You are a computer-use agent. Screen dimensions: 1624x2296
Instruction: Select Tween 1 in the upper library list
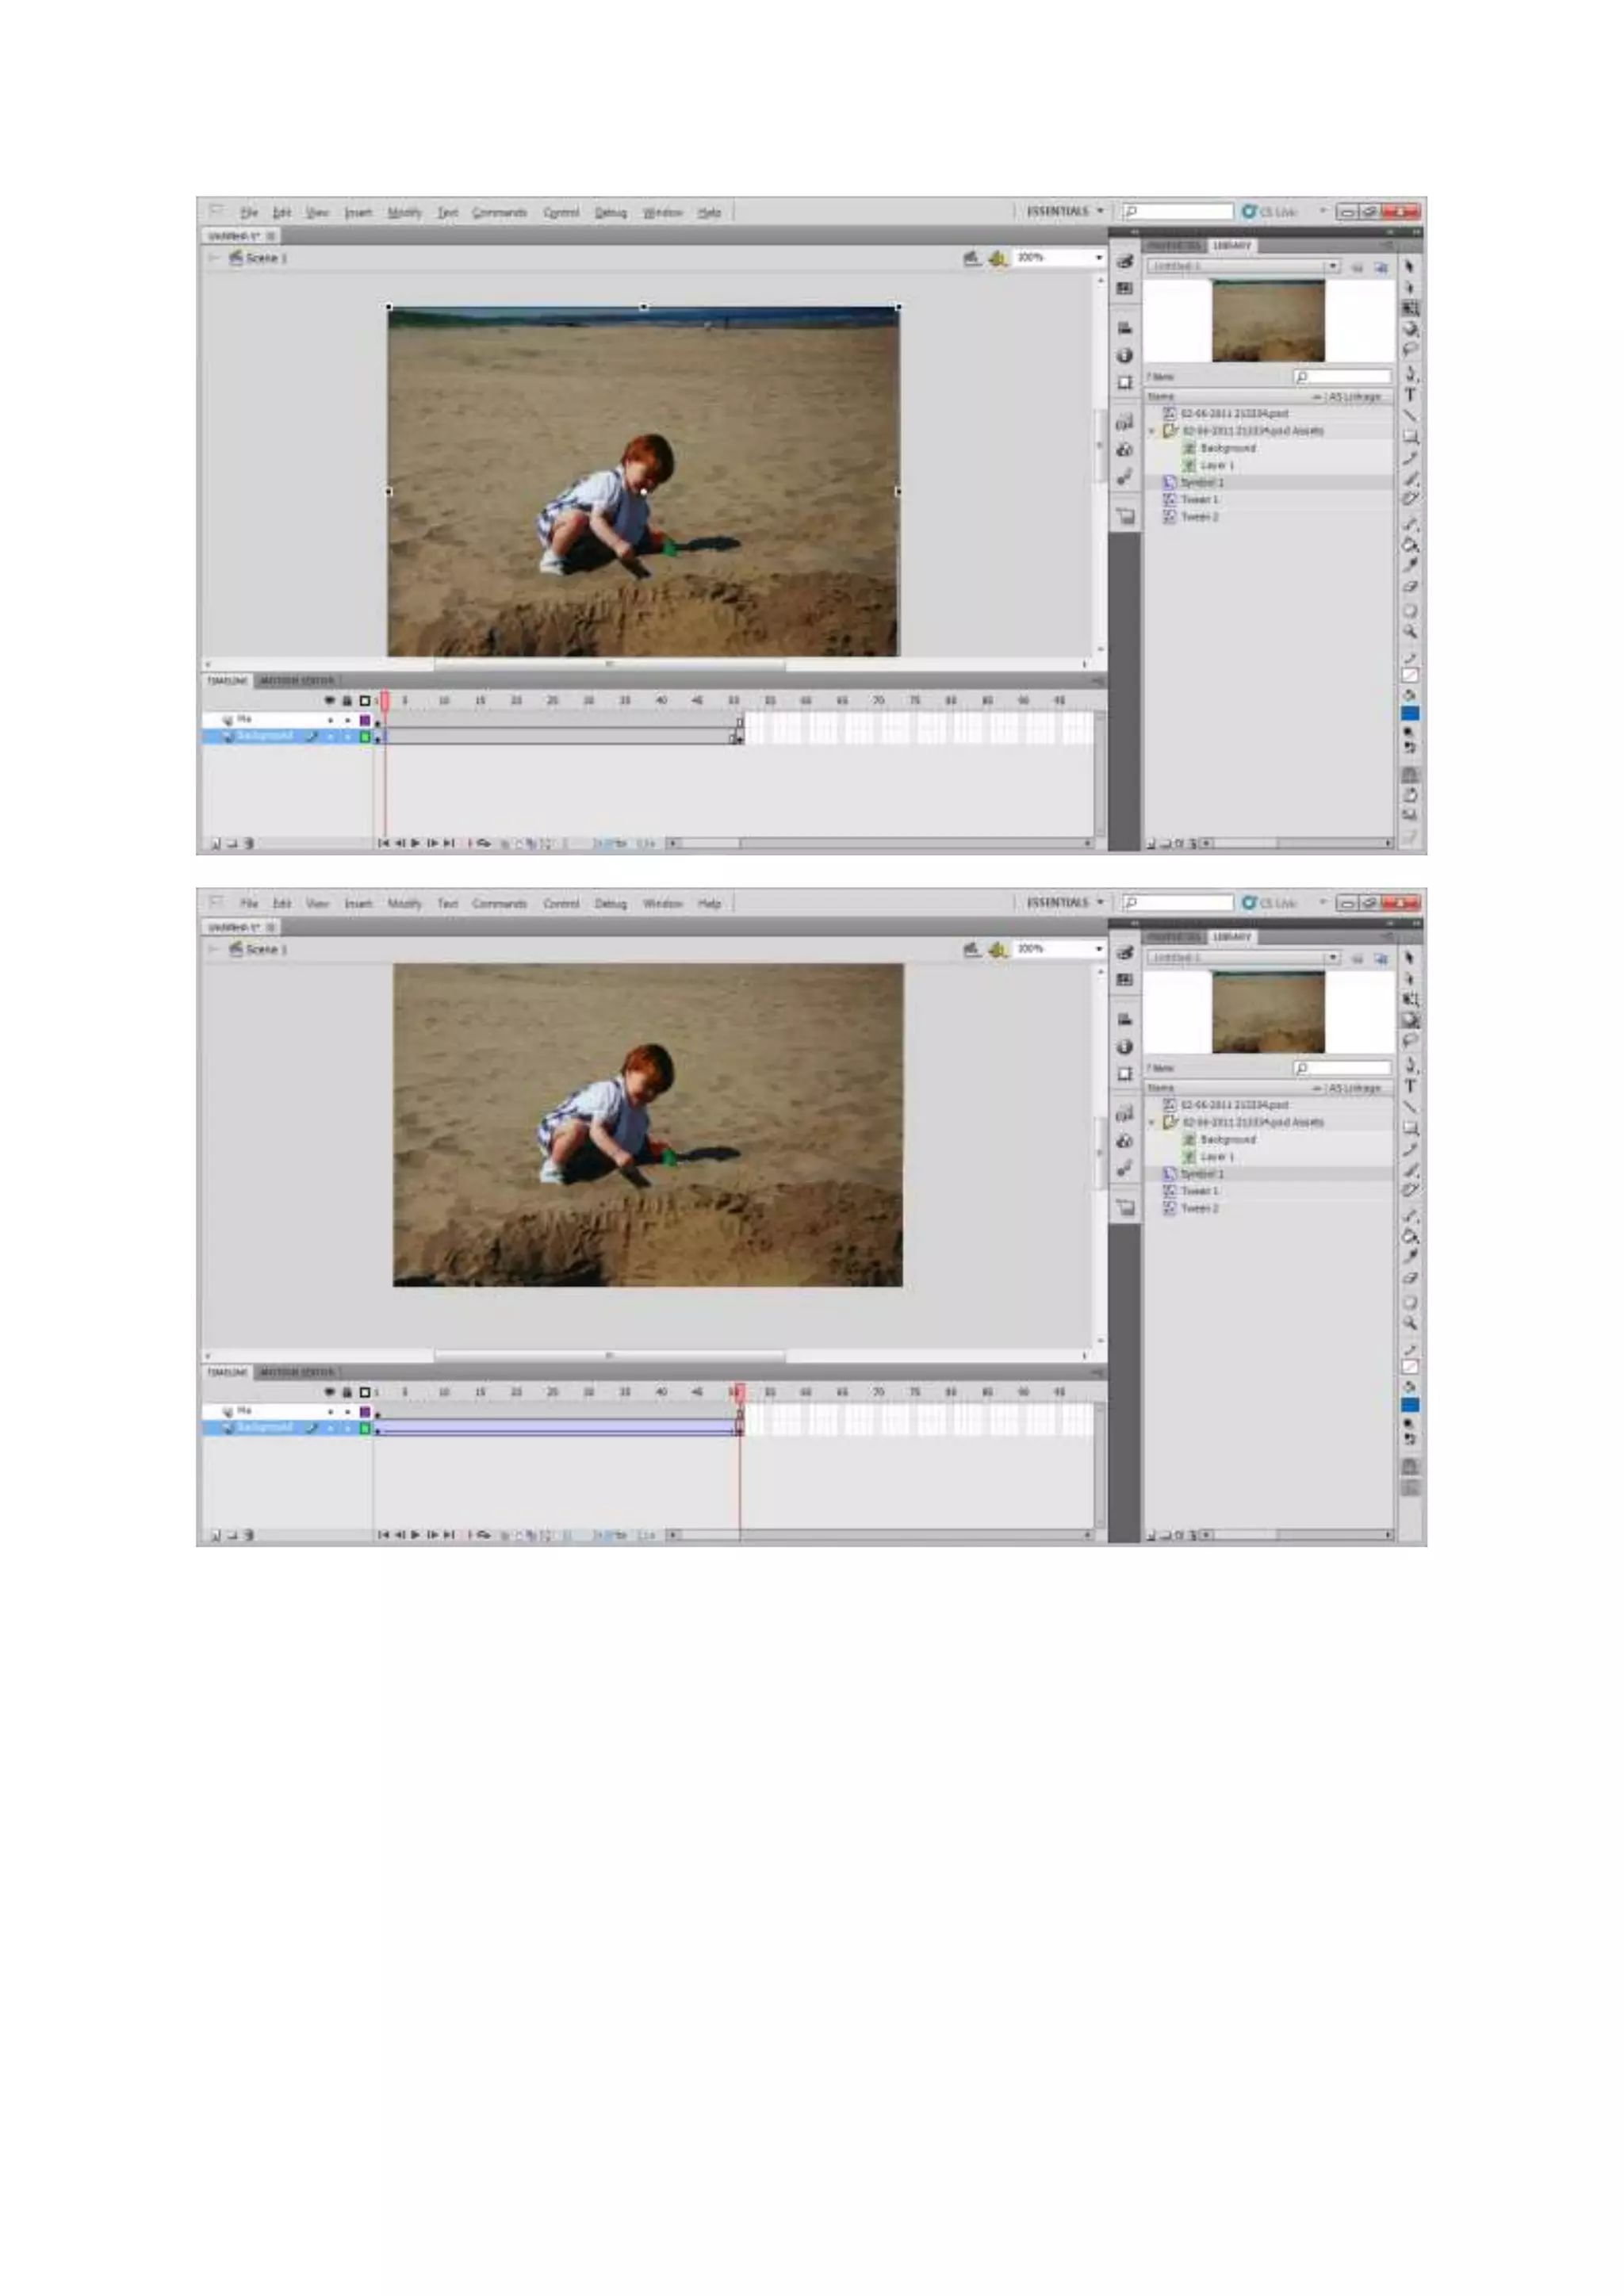pyautogui.click(x=1199, y=499)
